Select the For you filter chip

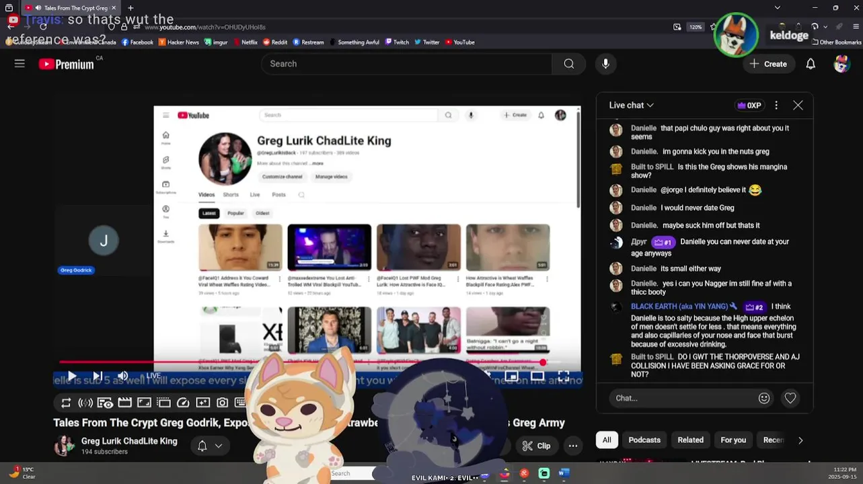733,440
